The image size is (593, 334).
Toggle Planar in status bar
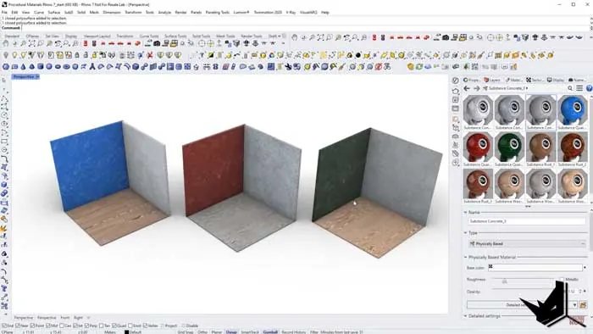click(217, 332)
